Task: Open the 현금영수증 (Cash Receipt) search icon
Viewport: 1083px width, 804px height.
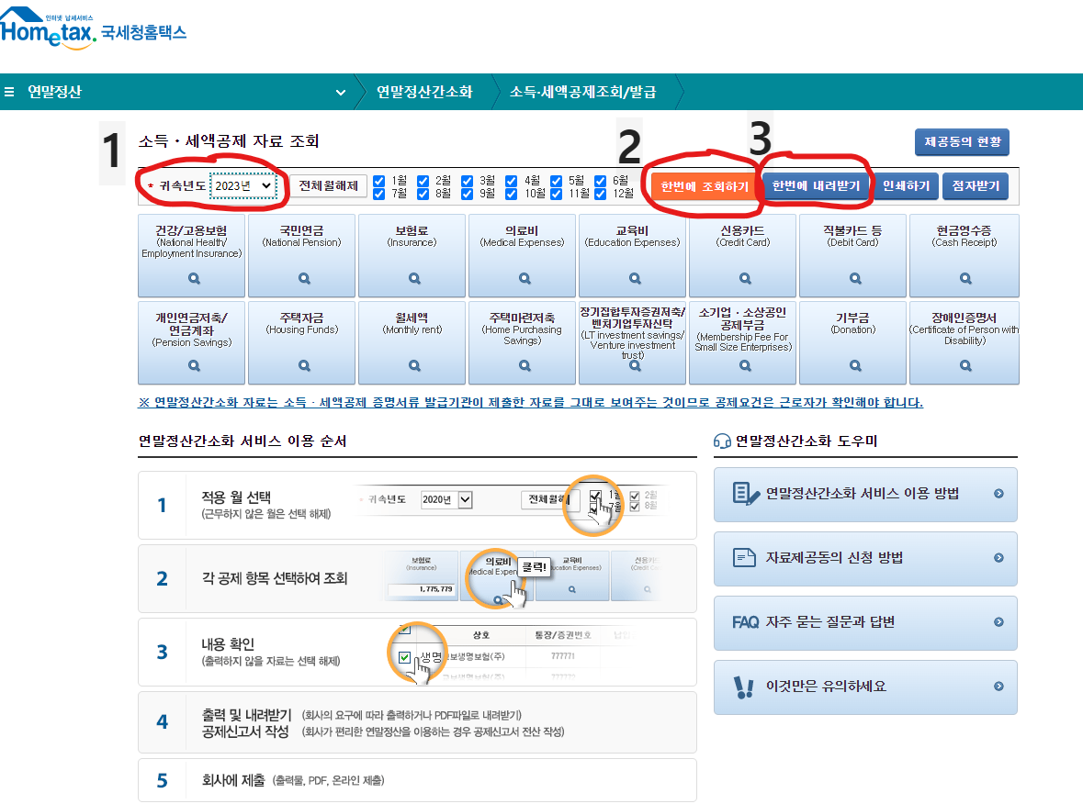Action: coord(964,278)
